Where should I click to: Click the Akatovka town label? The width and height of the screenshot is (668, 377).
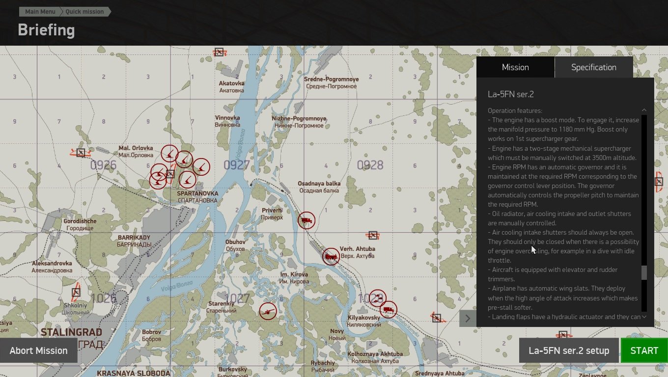[x=231, y=87]
